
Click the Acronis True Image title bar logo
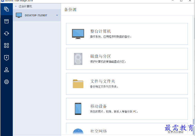3,1
